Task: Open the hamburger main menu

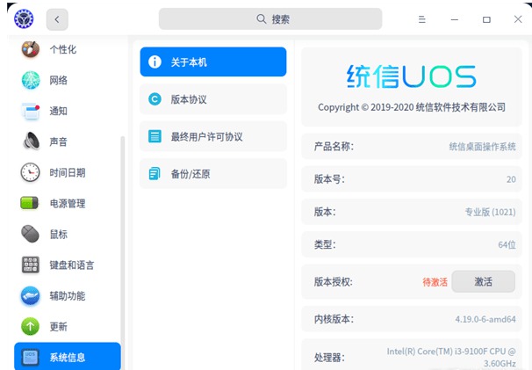Action: tap(421, 19)
